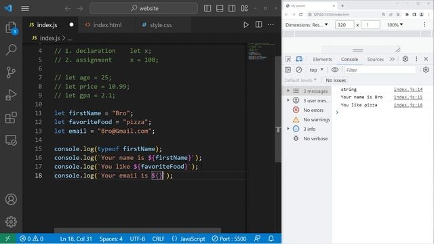Open the 100% zoom dropdown
This screenshot has width=434, height=244.
pyautogui.click(x=395, y=25)
